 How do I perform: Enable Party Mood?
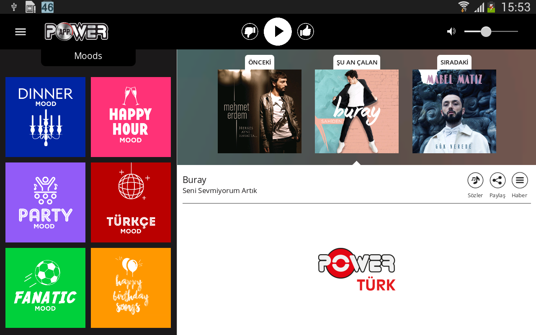pos(45,202)
